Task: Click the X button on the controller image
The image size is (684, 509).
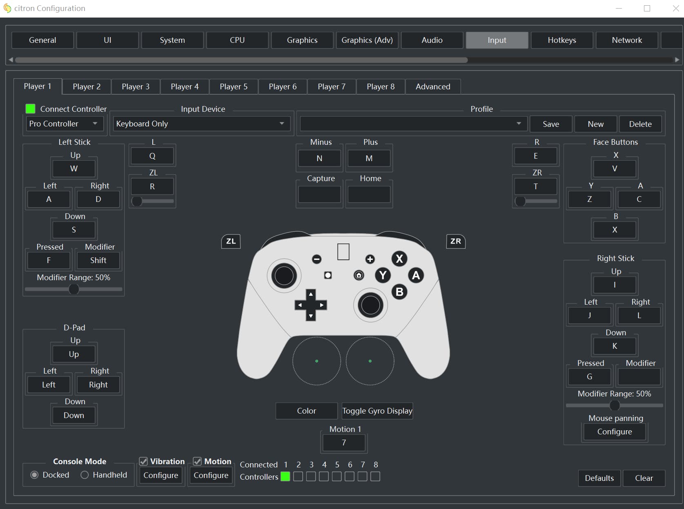Action: coord(399,259)
